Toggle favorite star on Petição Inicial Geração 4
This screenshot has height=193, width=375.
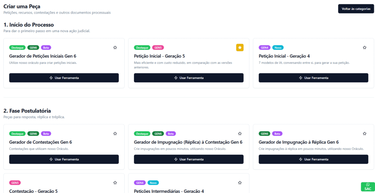(x=364, y=47)
